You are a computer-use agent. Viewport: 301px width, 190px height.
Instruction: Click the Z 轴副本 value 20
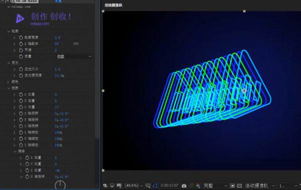[x=57, y=44]
